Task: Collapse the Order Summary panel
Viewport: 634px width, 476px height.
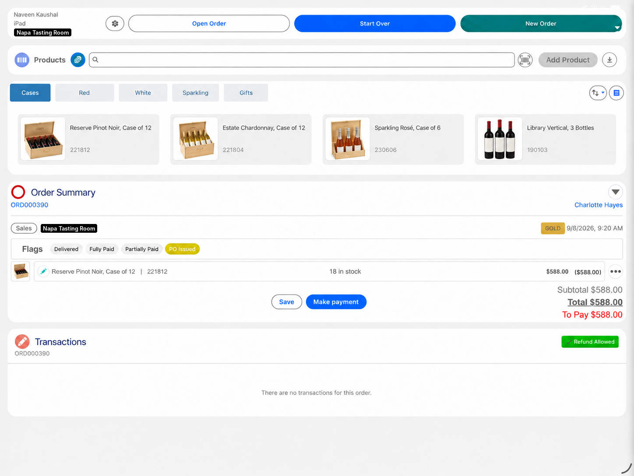Action: coord(616,192)
